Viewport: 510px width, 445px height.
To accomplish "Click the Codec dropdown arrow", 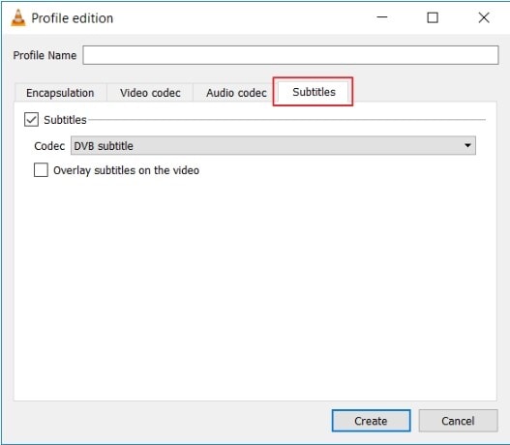I will 467,146.
